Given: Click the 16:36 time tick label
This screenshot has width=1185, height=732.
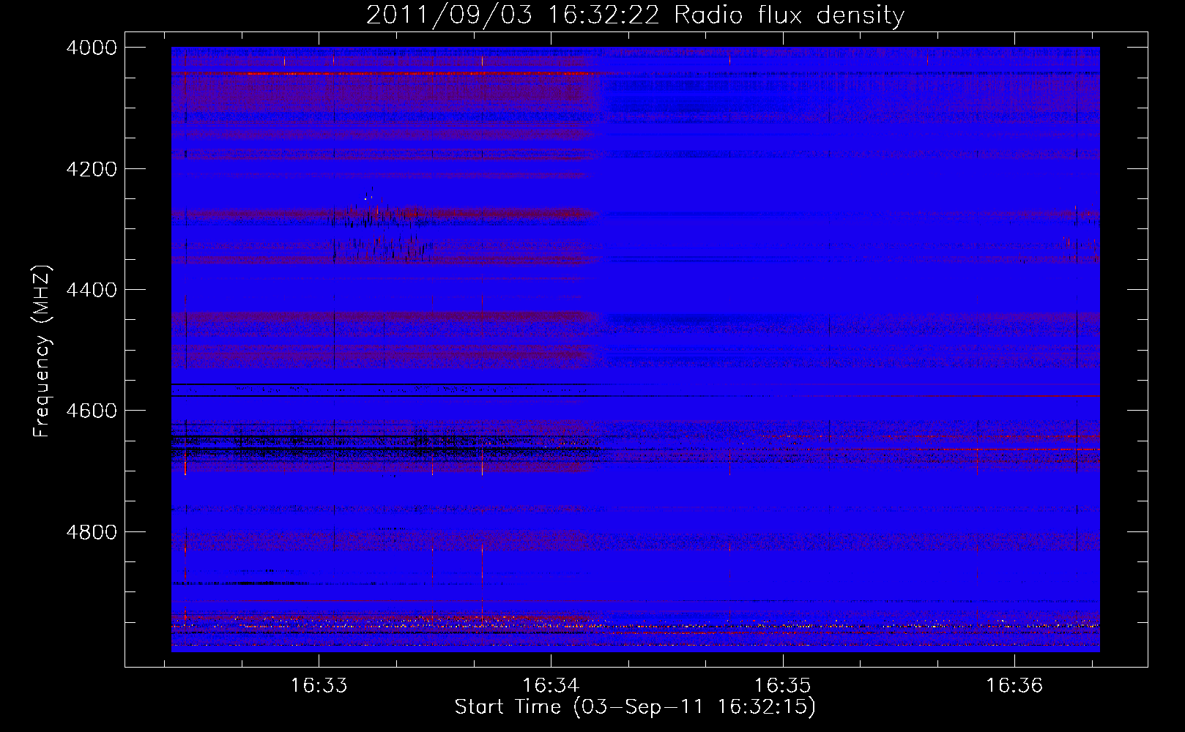Looking at the screenshot, I should [x=1014, y=686].
